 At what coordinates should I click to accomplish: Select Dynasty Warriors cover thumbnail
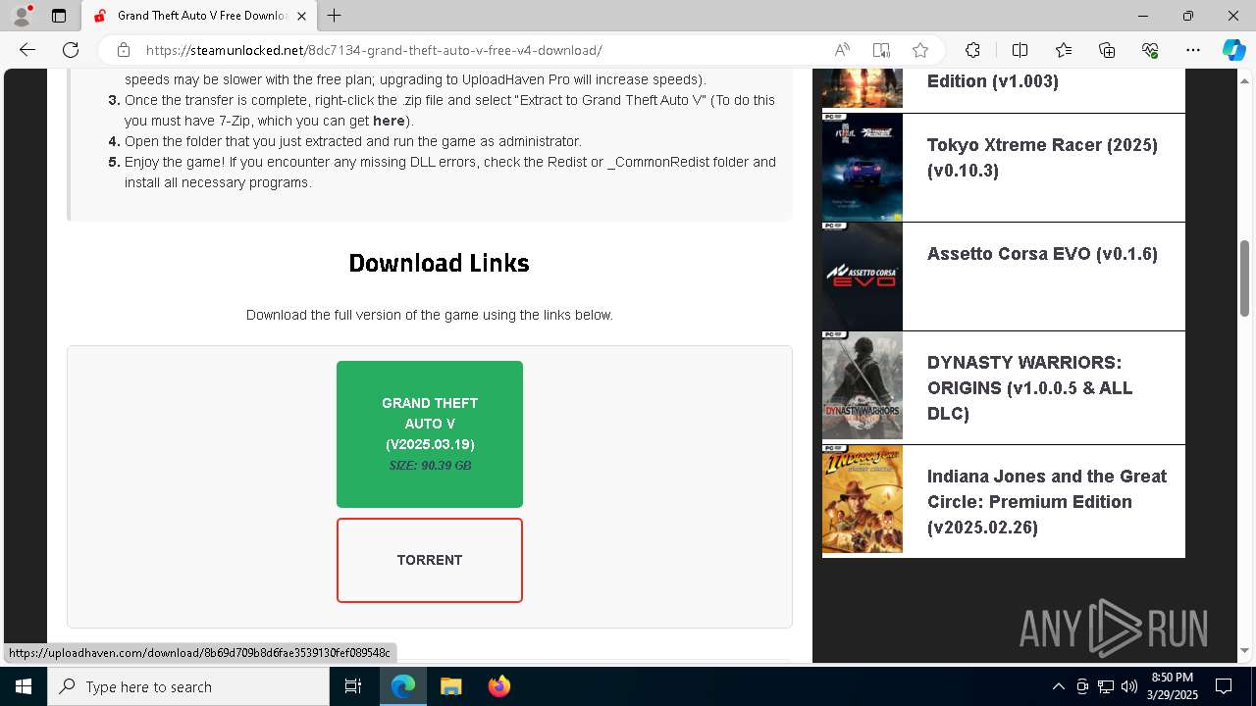click(863, 385)
